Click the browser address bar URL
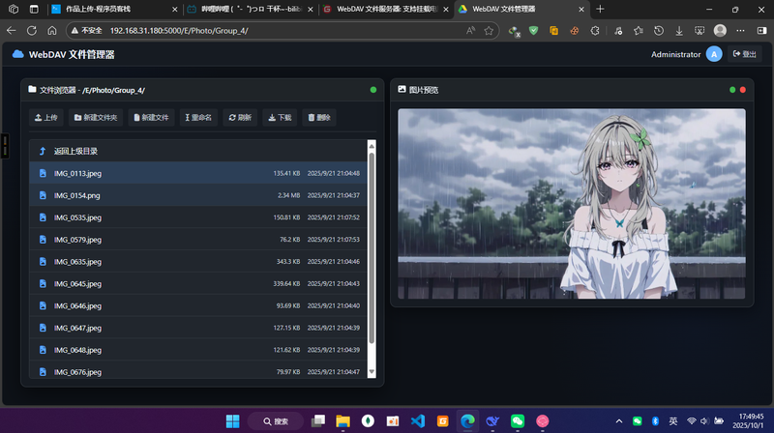The height and width of the screenshot is (433, 774). coord(179,31)
